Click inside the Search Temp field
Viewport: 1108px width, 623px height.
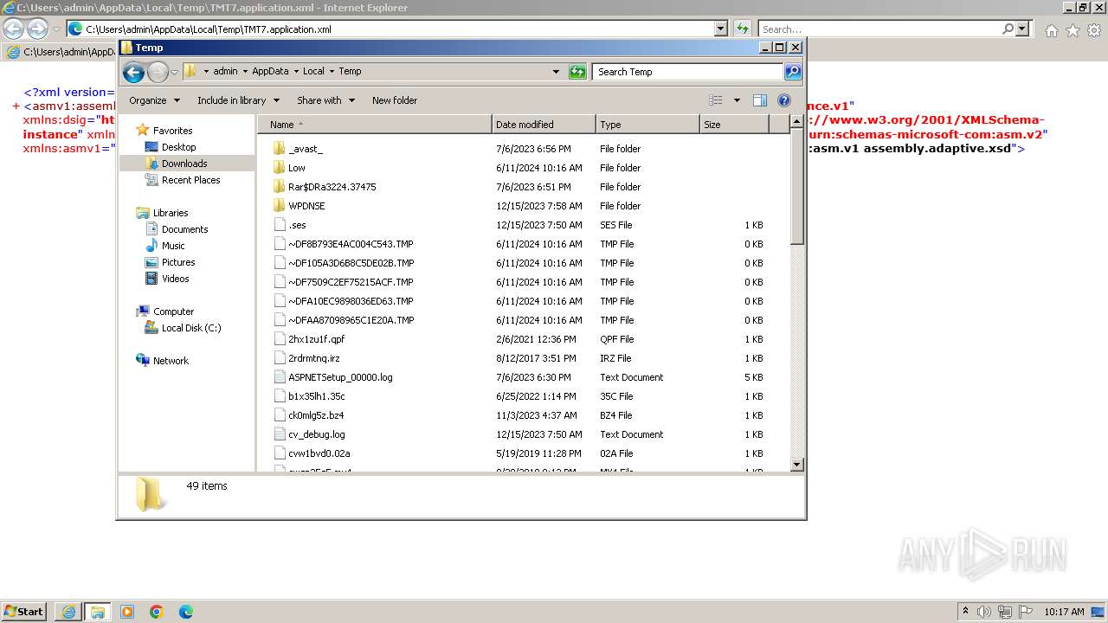click(x=688, y=72)
